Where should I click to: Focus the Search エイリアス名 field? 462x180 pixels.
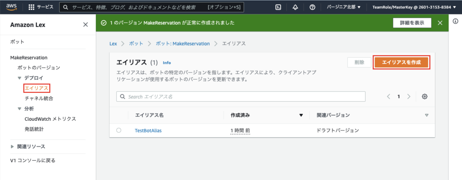pyautogui.click(x=241, y=97)
